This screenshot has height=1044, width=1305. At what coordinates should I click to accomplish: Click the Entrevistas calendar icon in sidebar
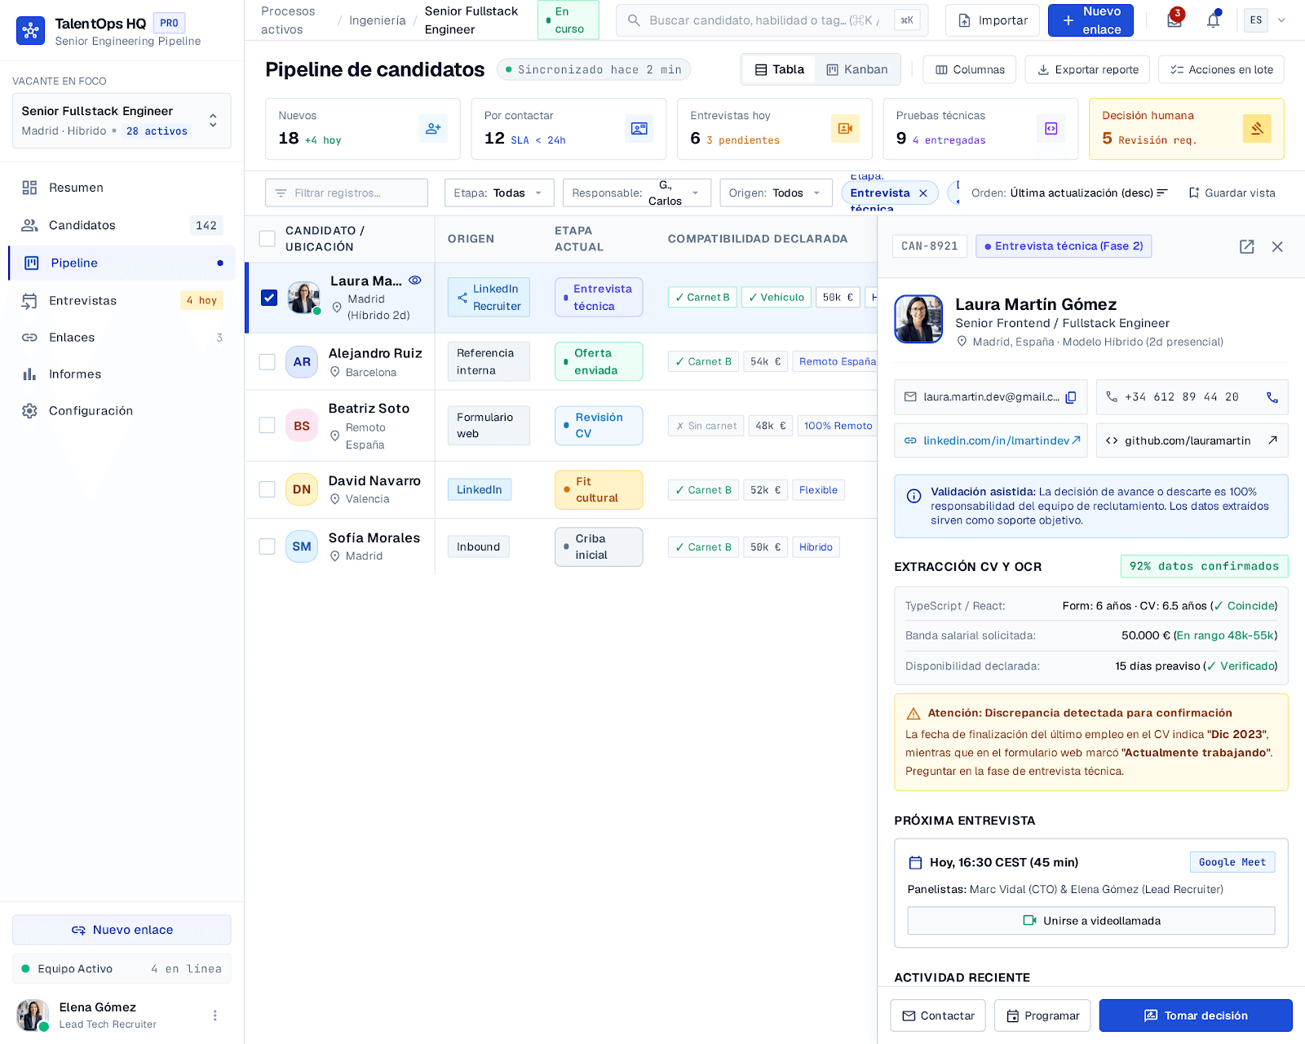tap(29, 301)
